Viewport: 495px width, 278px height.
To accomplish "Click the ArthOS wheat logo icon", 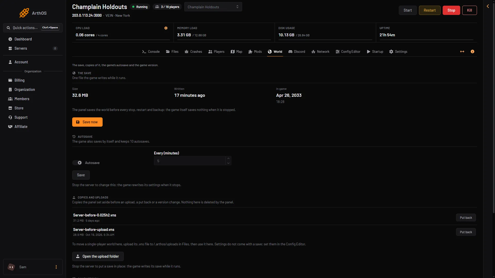I will [x=24, y=13].
